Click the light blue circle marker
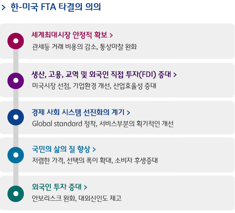Screen dimensions: 235x213 [16, 155]
